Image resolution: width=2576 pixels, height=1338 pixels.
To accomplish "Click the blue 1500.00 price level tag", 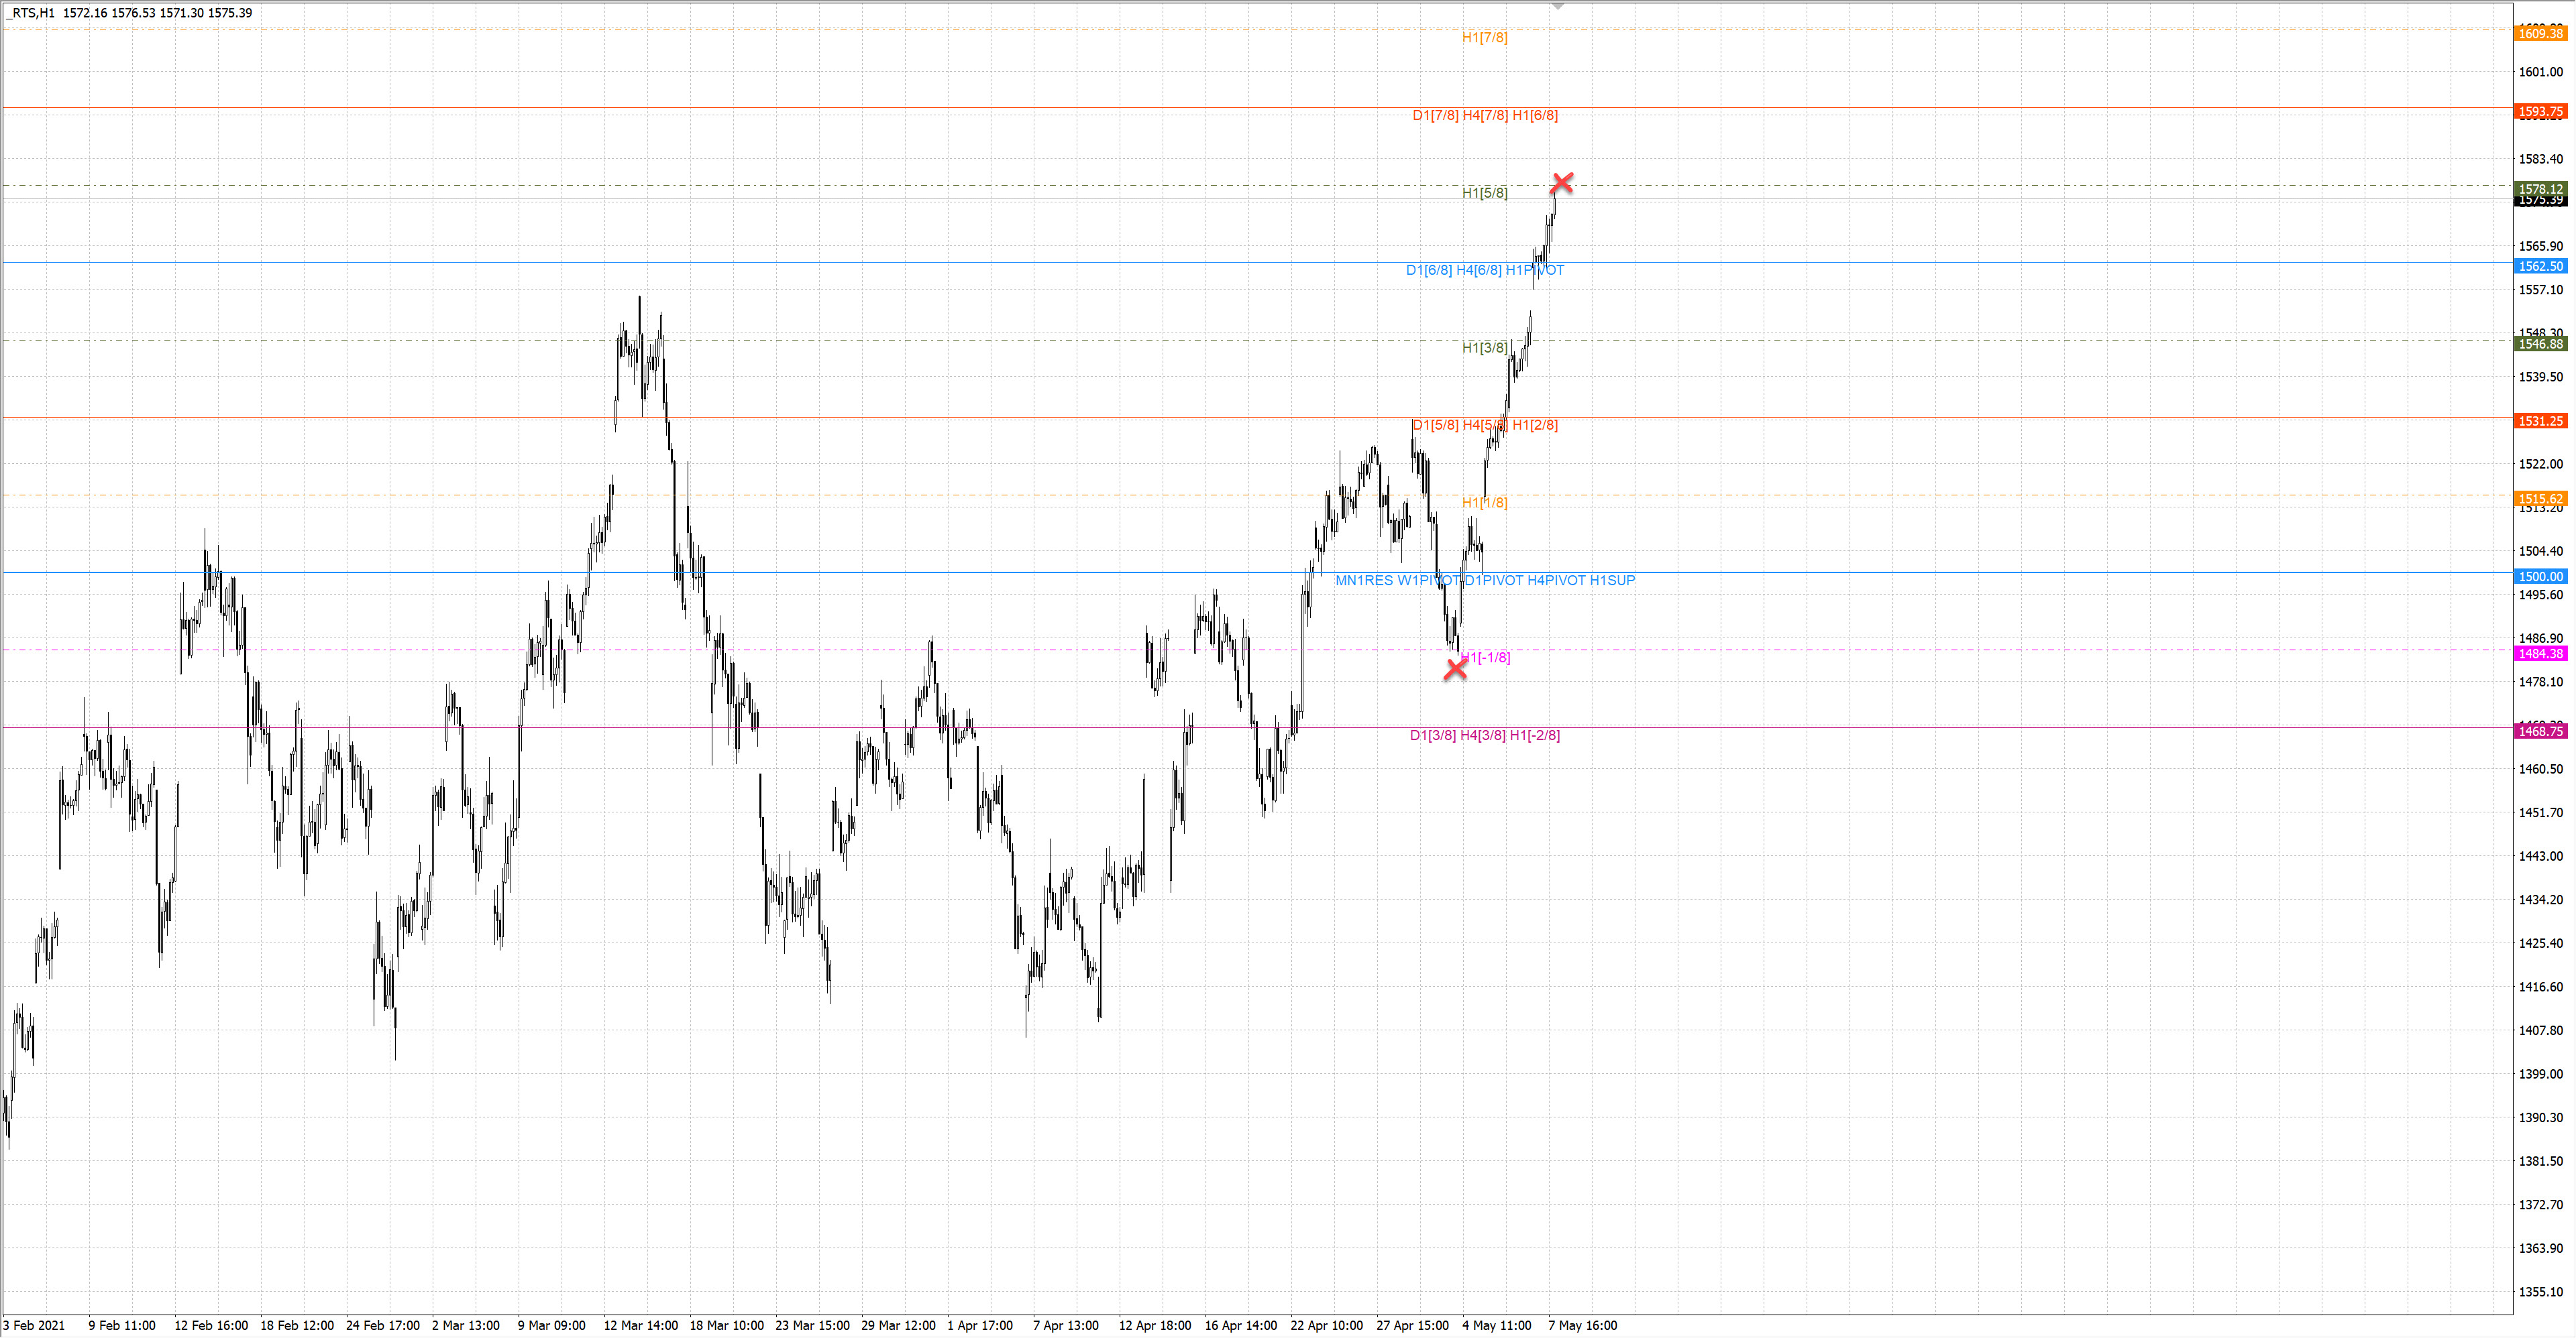I will (2540, 576).
